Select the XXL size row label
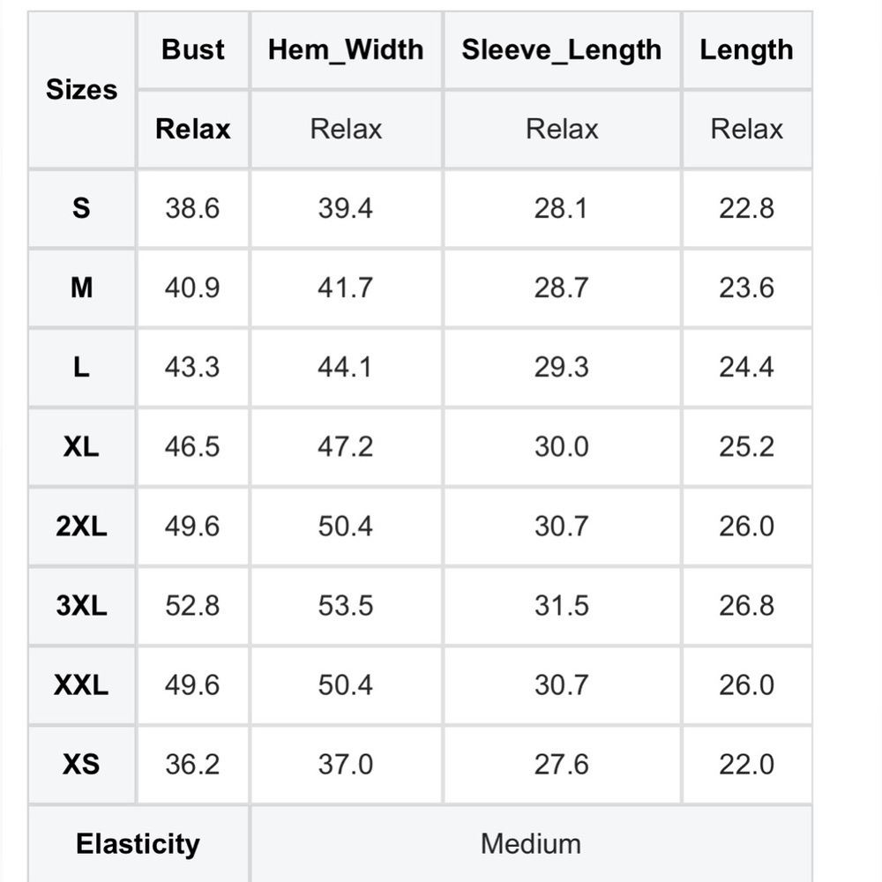Screen dimensions: 882x882 point(81,684)
